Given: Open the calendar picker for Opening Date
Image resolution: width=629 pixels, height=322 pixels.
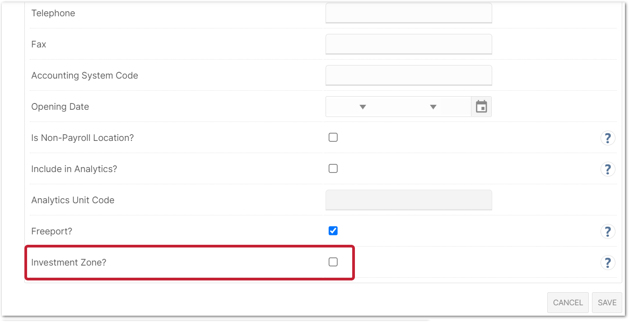Looking at the screenshot, I should [481, 107].
